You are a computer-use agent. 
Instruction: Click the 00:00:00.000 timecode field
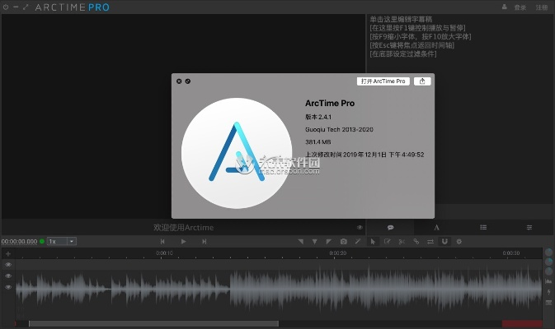pyautogui.click(x=19, y=242)
